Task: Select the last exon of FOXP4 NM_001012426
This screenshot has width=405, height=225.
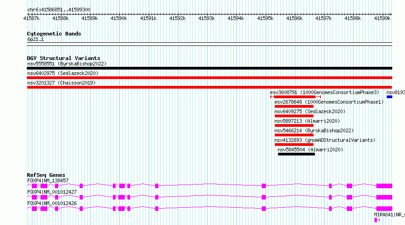Action: (x=385, y=209)
